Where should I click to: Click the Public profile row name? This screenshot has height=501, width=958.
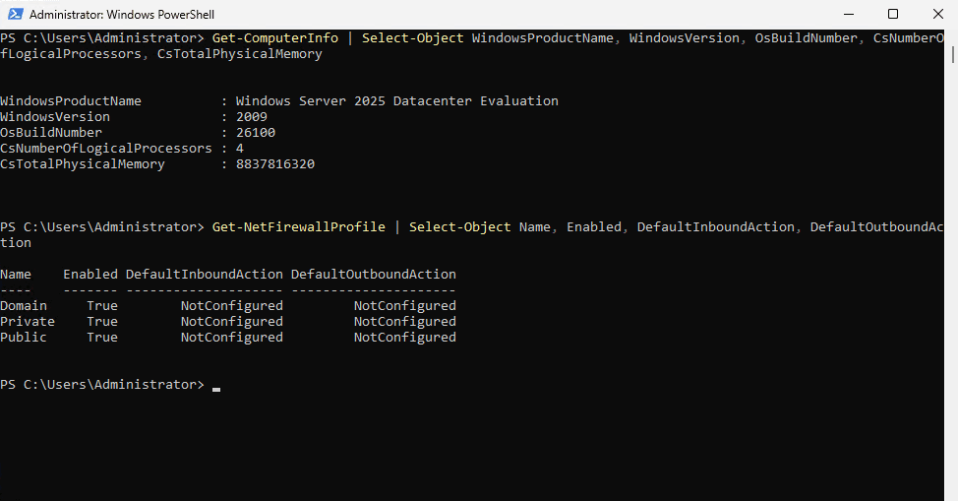coord(24,337)
